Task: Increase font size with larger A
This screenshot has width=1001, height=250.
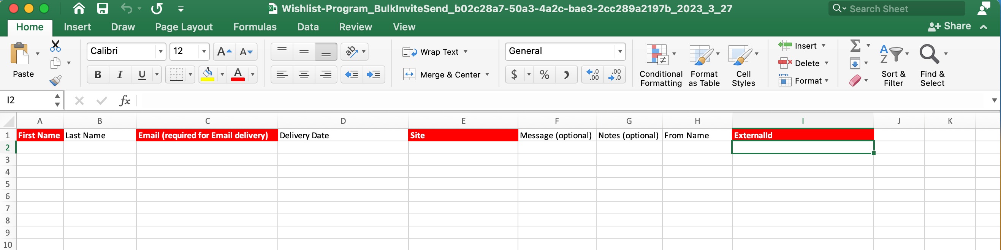Action: (224, 52)
